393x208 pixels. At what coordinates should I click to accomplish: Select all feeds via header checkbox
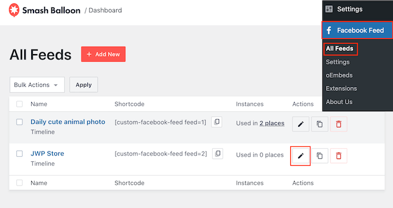coord(19,104)
